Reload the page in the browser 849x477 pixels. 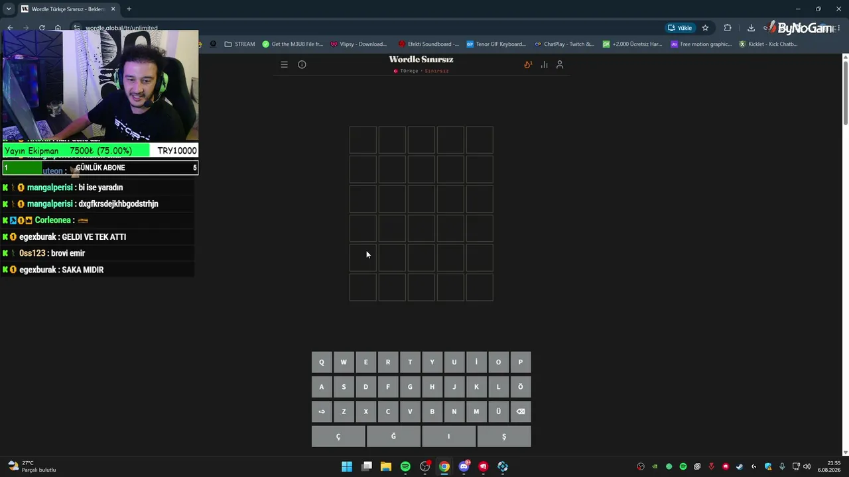coord(42,28)
